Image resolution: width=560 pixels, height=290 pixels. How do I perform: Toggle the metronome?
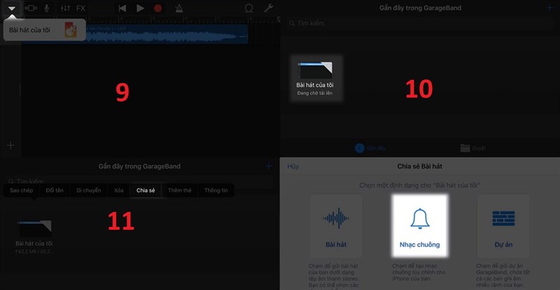[178, 8]
